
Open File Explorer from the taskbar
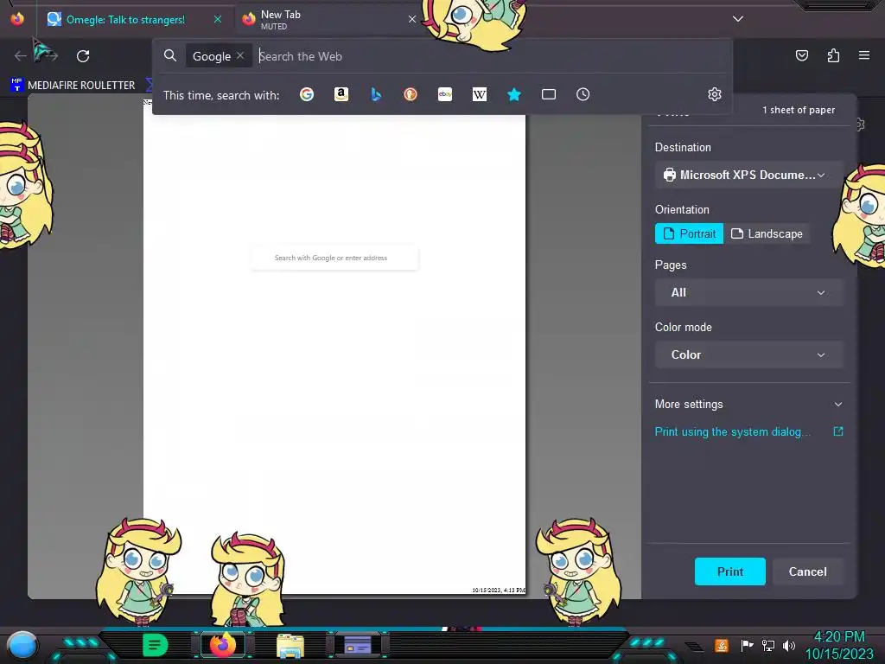tap(290, 645)
